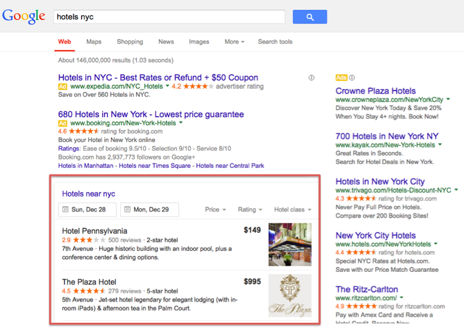The height and width of the screenshot is (336, 464).
Task: Open the Rating filter dropdown
Action: 250,210
